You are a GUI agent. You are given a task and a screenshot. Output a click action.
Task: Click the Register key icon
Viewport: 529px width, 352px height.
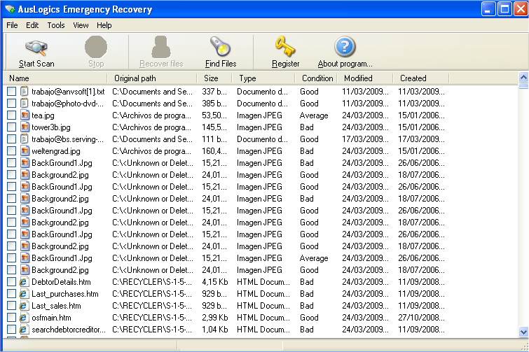coord(285,46)
